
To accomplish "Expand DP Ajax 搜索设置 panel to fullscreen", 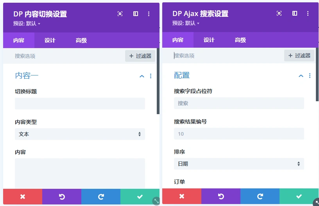I will pos(279,13).
